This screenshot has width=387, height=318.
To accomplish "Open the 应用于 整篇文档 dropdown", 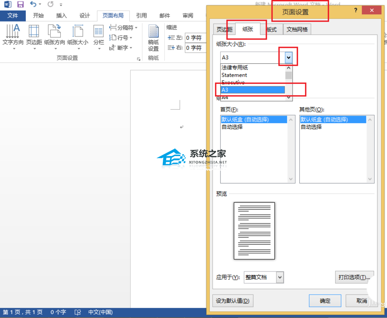I will coord(263,277).
